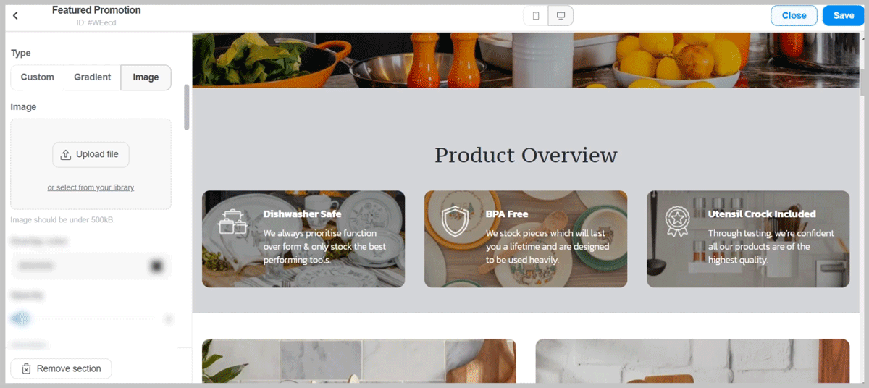The image size is (869, 388).
Task: Click the Close button
Action: coord(794,16)
